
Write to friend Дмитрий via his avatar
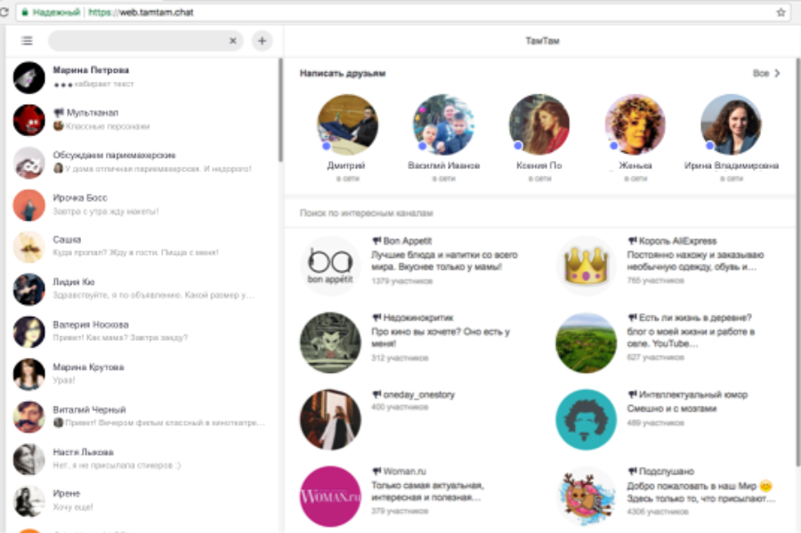pyautogui.click(x=348, y=125)
